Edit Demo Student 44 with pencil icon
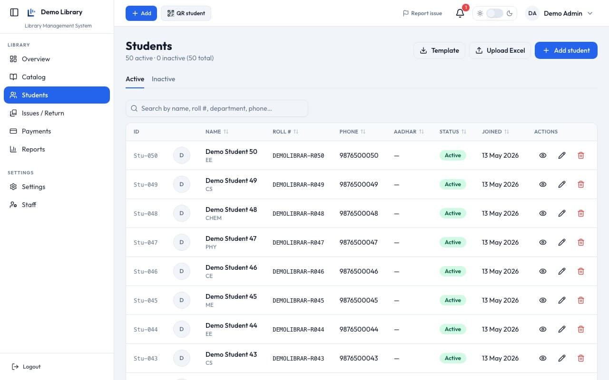This screenshot has width=609, height=380. (x=562, y=329)
